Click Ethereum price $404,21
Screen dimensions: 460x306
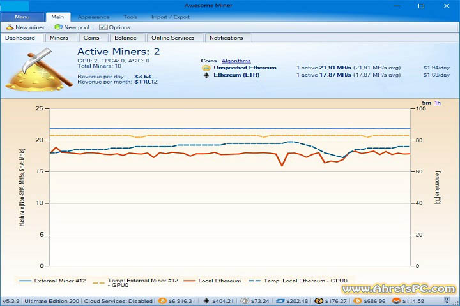223,301
